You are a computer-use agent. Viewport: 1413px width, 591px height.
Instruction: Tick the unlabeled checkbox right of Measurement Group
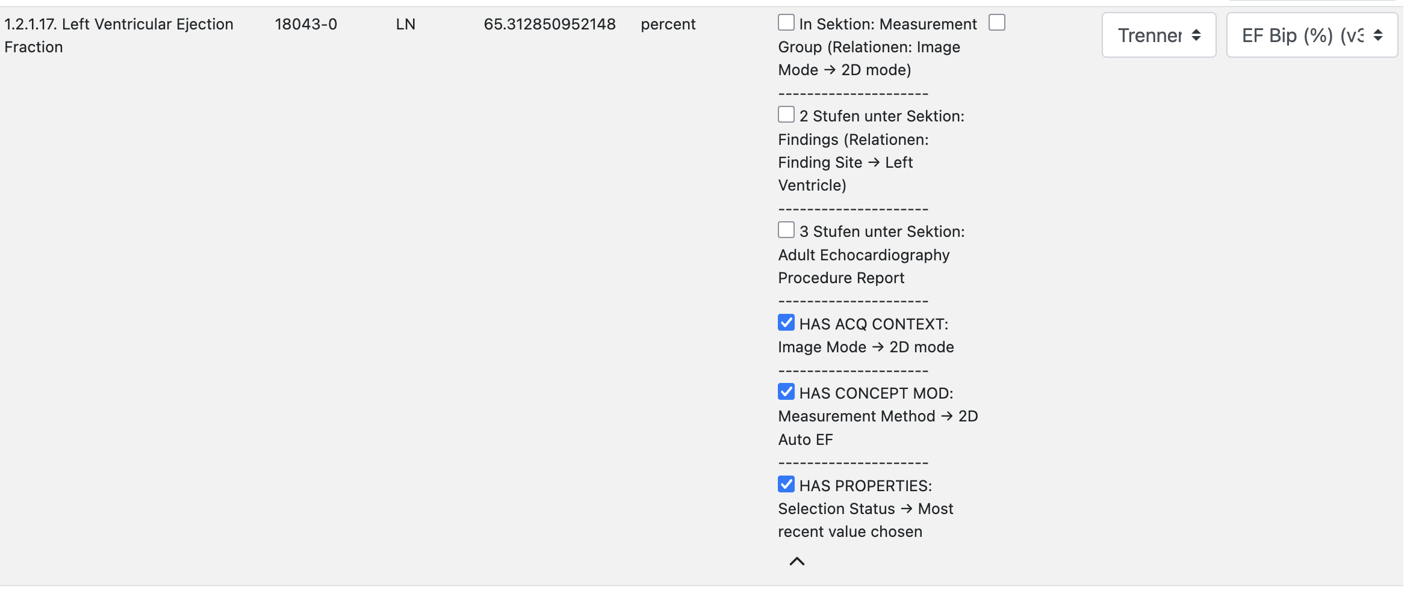997,23
